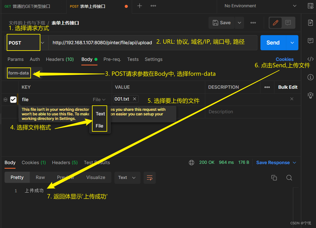Click the search icon in response panel
This screenshot has width=316, height=228.
pos(289,178)
